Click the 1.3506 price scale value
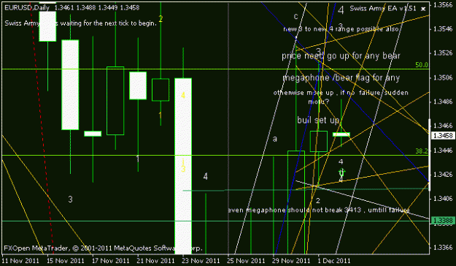Image resolution: width=456 pixels, height=266 pixels. [443, 77]
